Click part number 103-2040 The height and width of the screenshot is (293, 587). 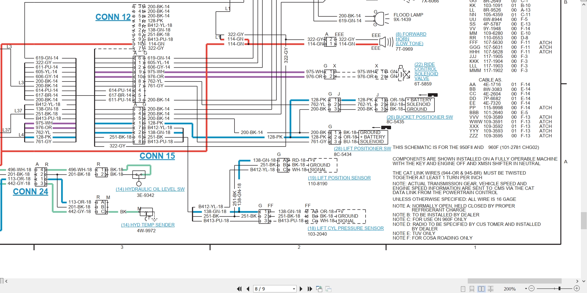(x=317, y=234)
